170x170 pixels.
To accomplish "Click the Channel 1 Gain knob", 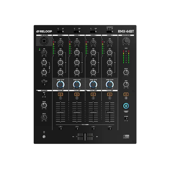I will click(x=61, y=42).
